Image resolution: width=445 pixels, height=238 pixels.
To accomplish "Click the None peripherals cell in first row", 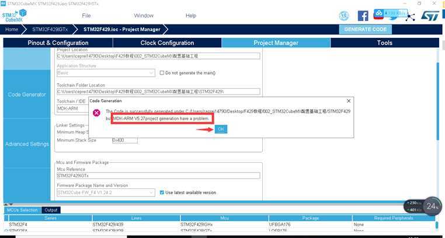I will click(x=394, y=225).
